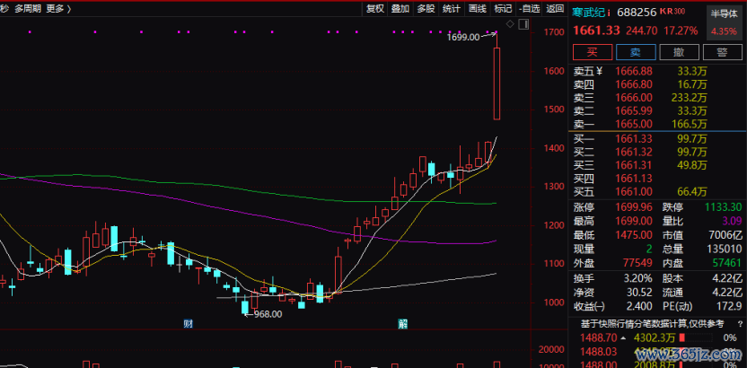This screenshot has width=747, height=368.
Task: Toggle the side panel layout icon above the price axis
Action: point(523,24)
